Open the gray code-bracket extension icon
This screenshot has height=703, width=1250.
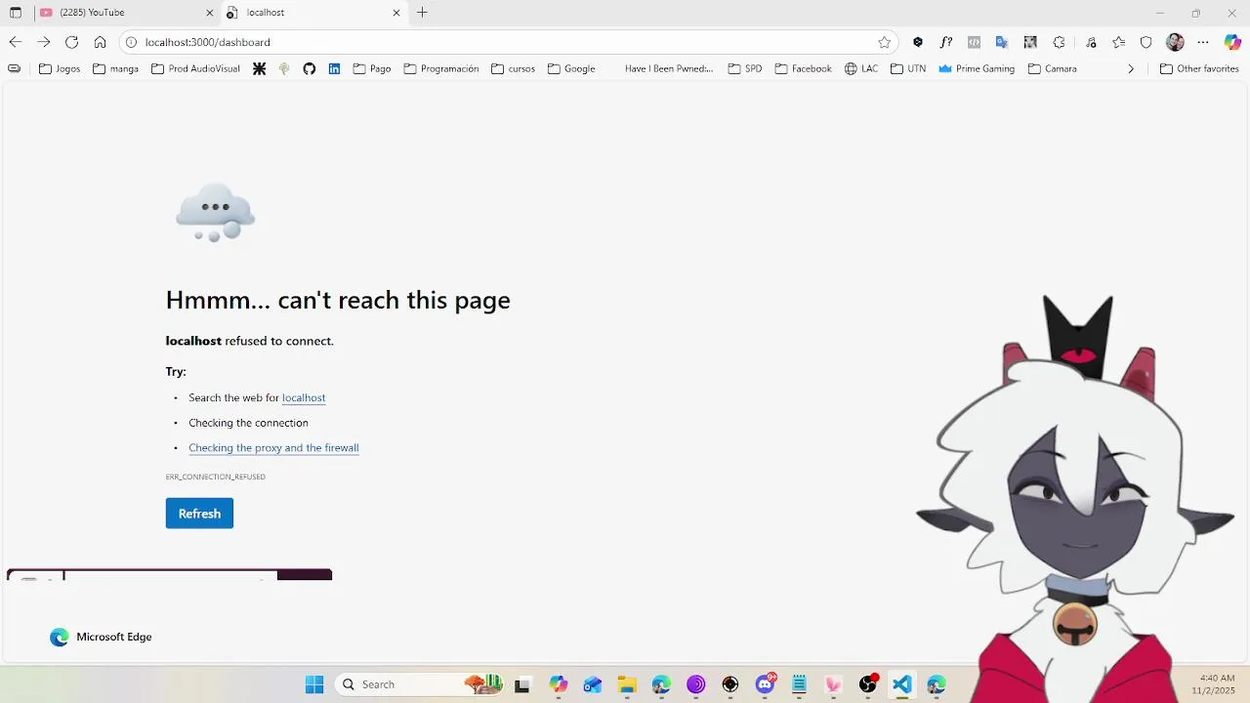point(974,42)
